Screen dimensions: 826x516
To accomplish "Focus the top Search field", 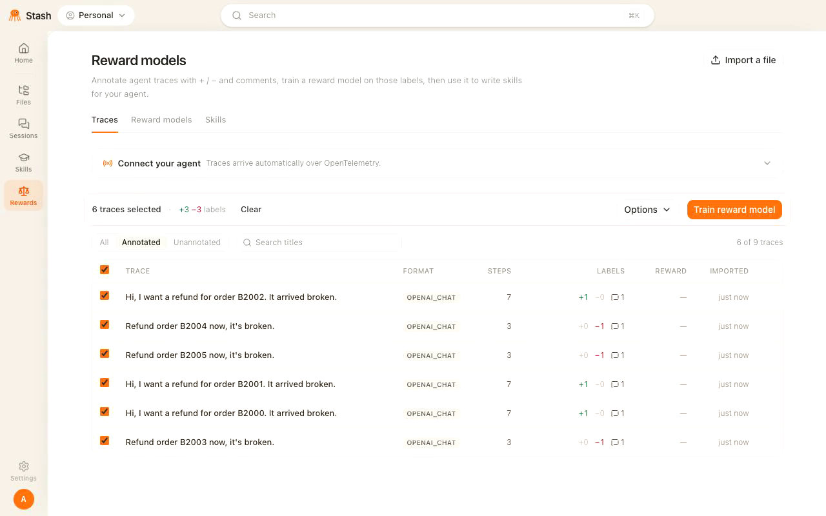I will (x=438, y=15).
